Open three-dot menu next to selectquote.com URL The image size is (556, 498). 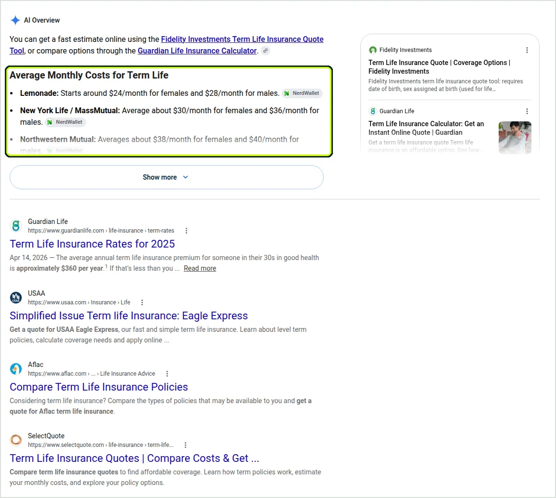185,445
